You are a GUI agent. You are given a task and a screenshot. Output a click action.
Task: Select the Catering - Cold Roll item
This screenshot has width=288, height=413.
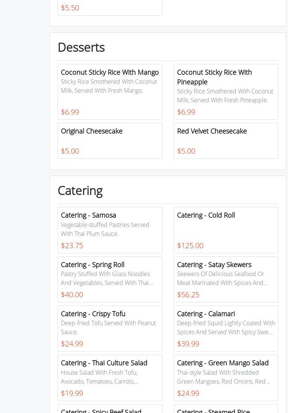226,230
